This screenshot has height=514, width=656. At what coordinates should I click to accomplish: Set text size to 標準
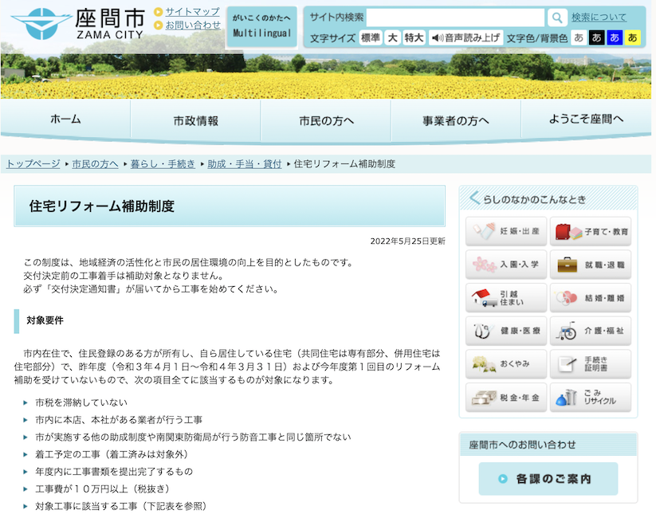(371, 37)
